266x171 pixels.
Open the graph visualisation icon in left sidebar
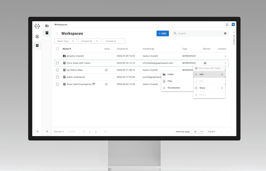(x=37, y=36)
